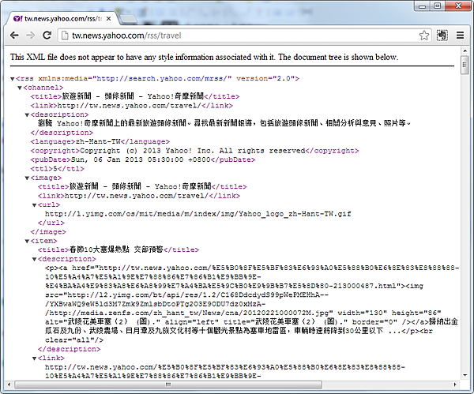Open the Chrome menu button
Screen dimensions: 474x394
(x=460, y=36)
